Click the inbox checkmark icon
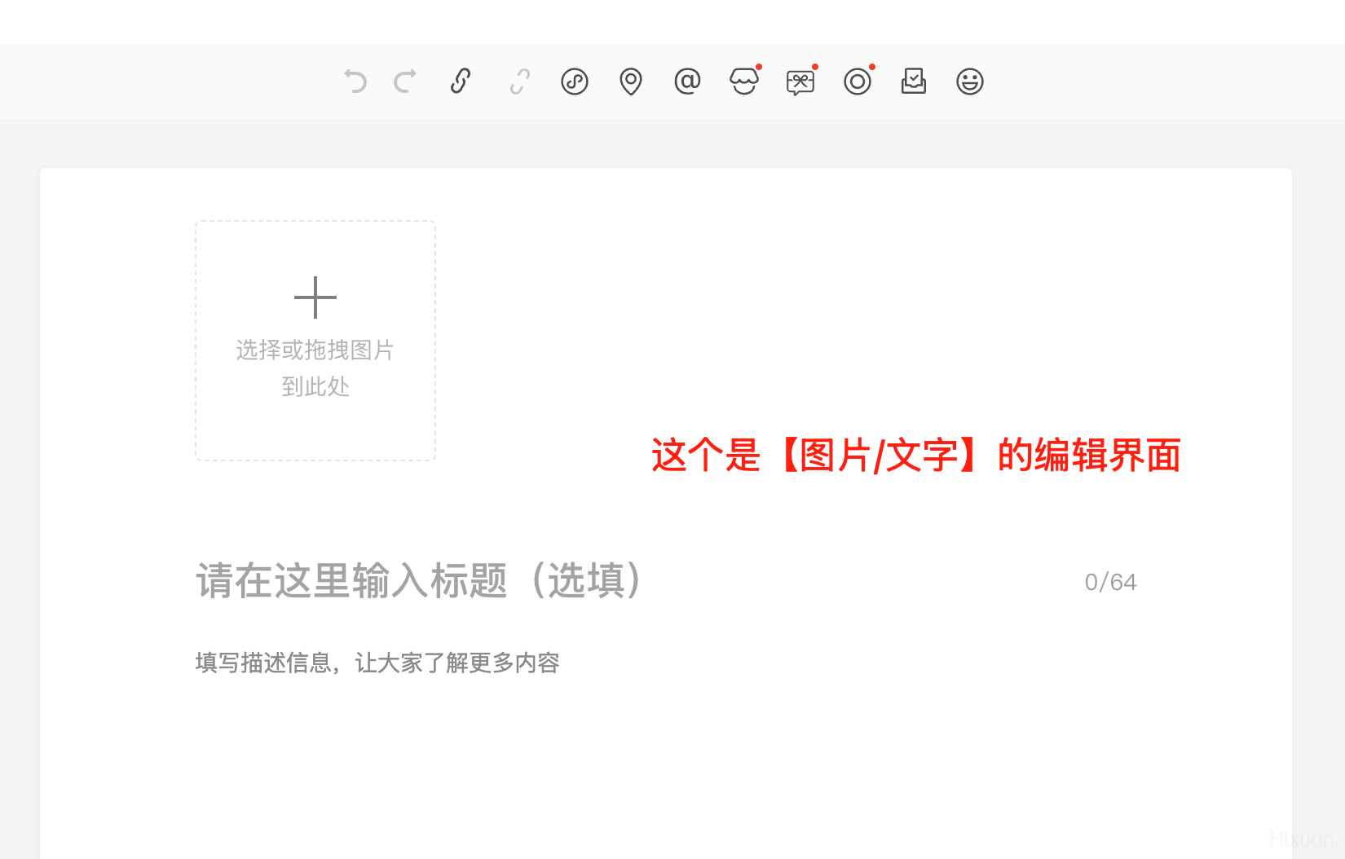 click(x=914, y=81)
